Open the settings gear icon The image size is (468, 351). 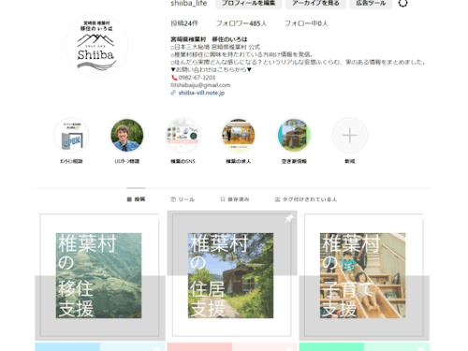(x=402, y=4)
